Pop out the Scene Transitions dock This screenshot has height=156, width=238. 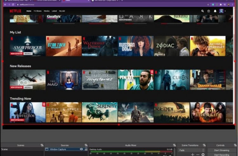click(204, 146)
